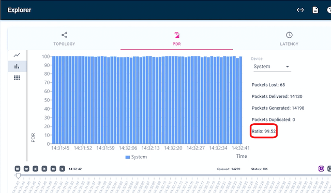Image resolution: width=331 pixels, height=193 pixels.
Task: Select the 'h' hour scale button
Action: tap(44, 169)
